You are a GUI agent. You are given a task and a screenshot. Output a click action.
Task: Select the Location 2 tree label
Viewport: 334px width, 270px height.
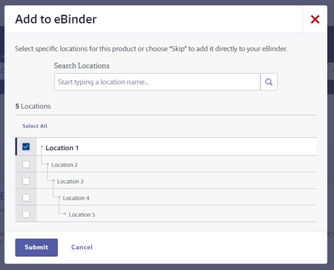click(64, 165)
